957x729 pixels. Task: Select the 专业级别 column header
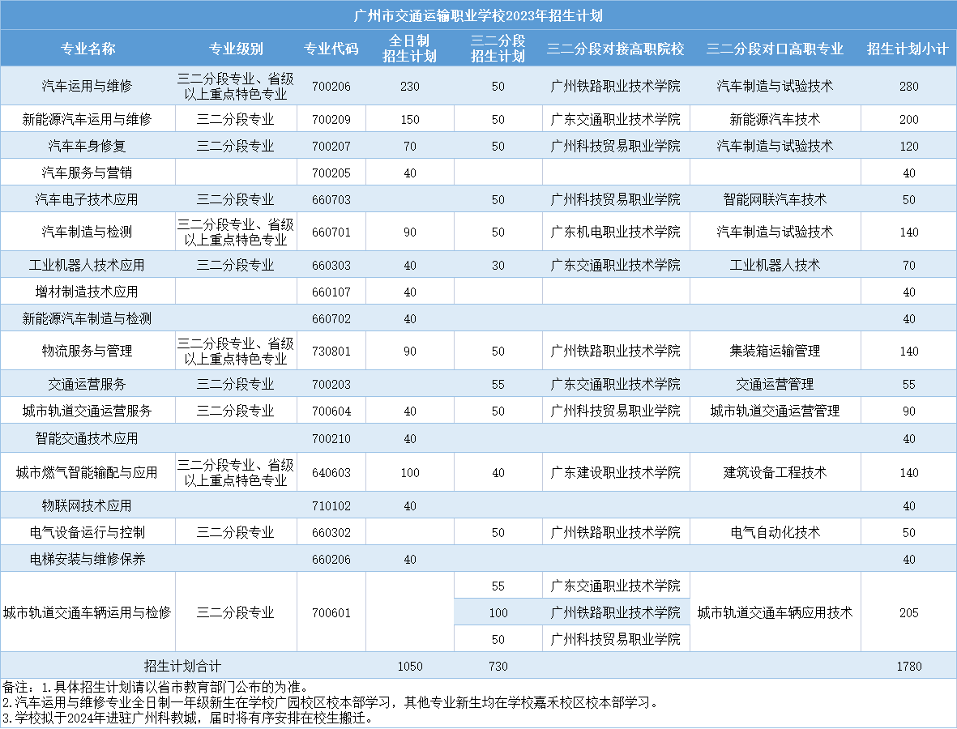[236, 49]
